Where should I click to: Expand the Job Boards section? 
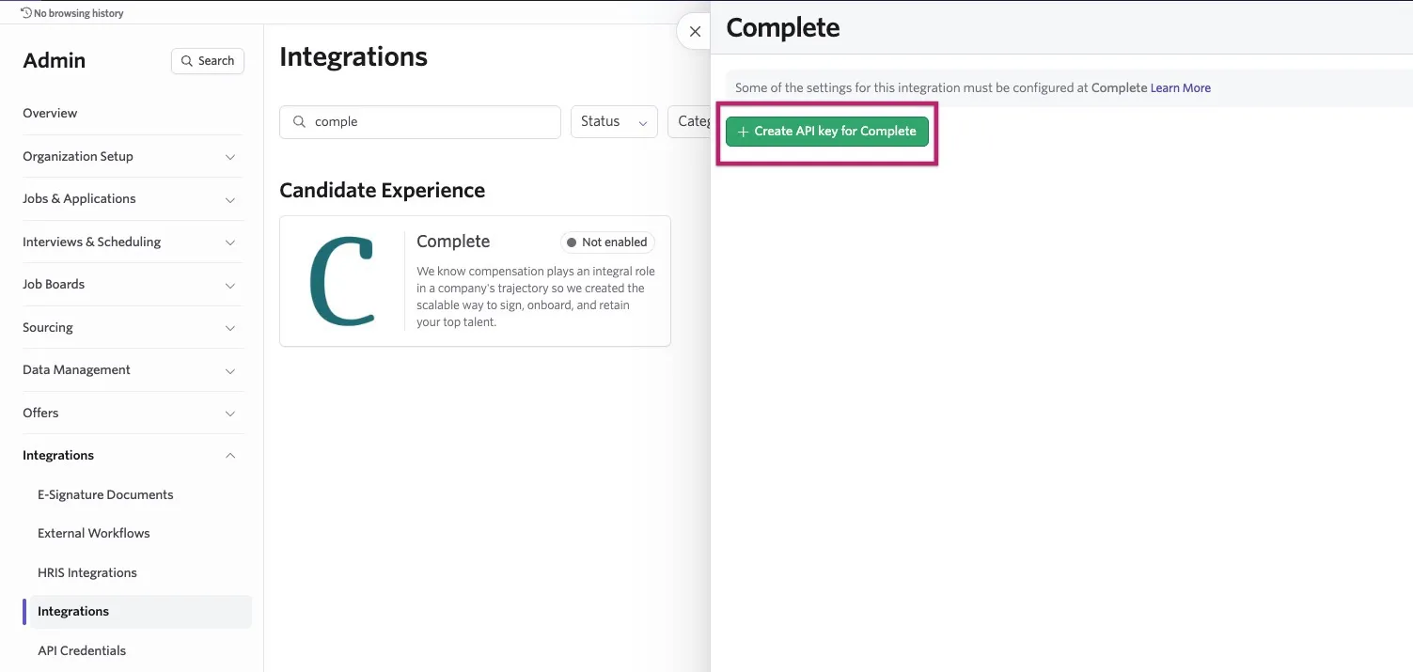[133, 284]
